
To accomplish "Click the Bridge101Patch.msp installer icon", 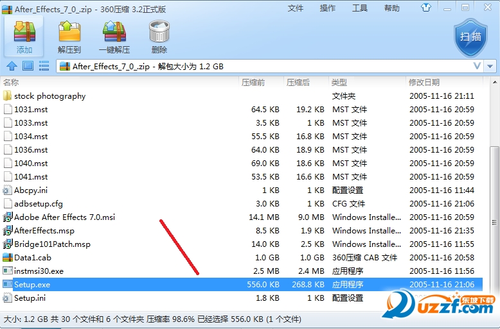I will pos(7,244).
